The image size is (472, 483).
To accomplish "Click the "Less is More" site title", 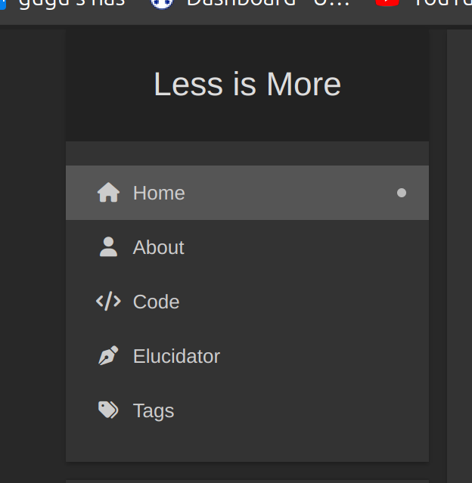I will pos(247,84).
